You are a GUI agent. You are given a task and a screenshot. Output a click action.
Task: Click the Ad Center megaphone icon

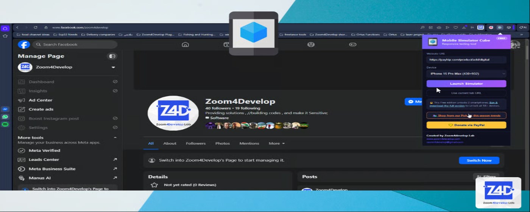21,100
